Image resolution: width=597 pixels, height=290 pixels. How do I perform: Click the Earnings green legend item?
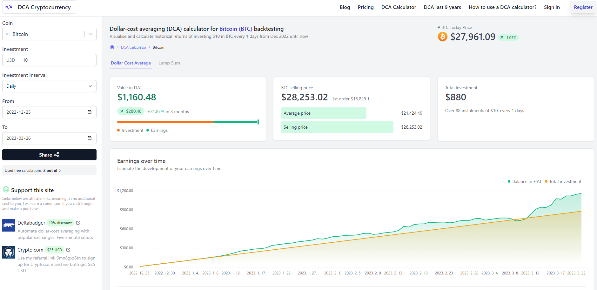click(157, 130)
